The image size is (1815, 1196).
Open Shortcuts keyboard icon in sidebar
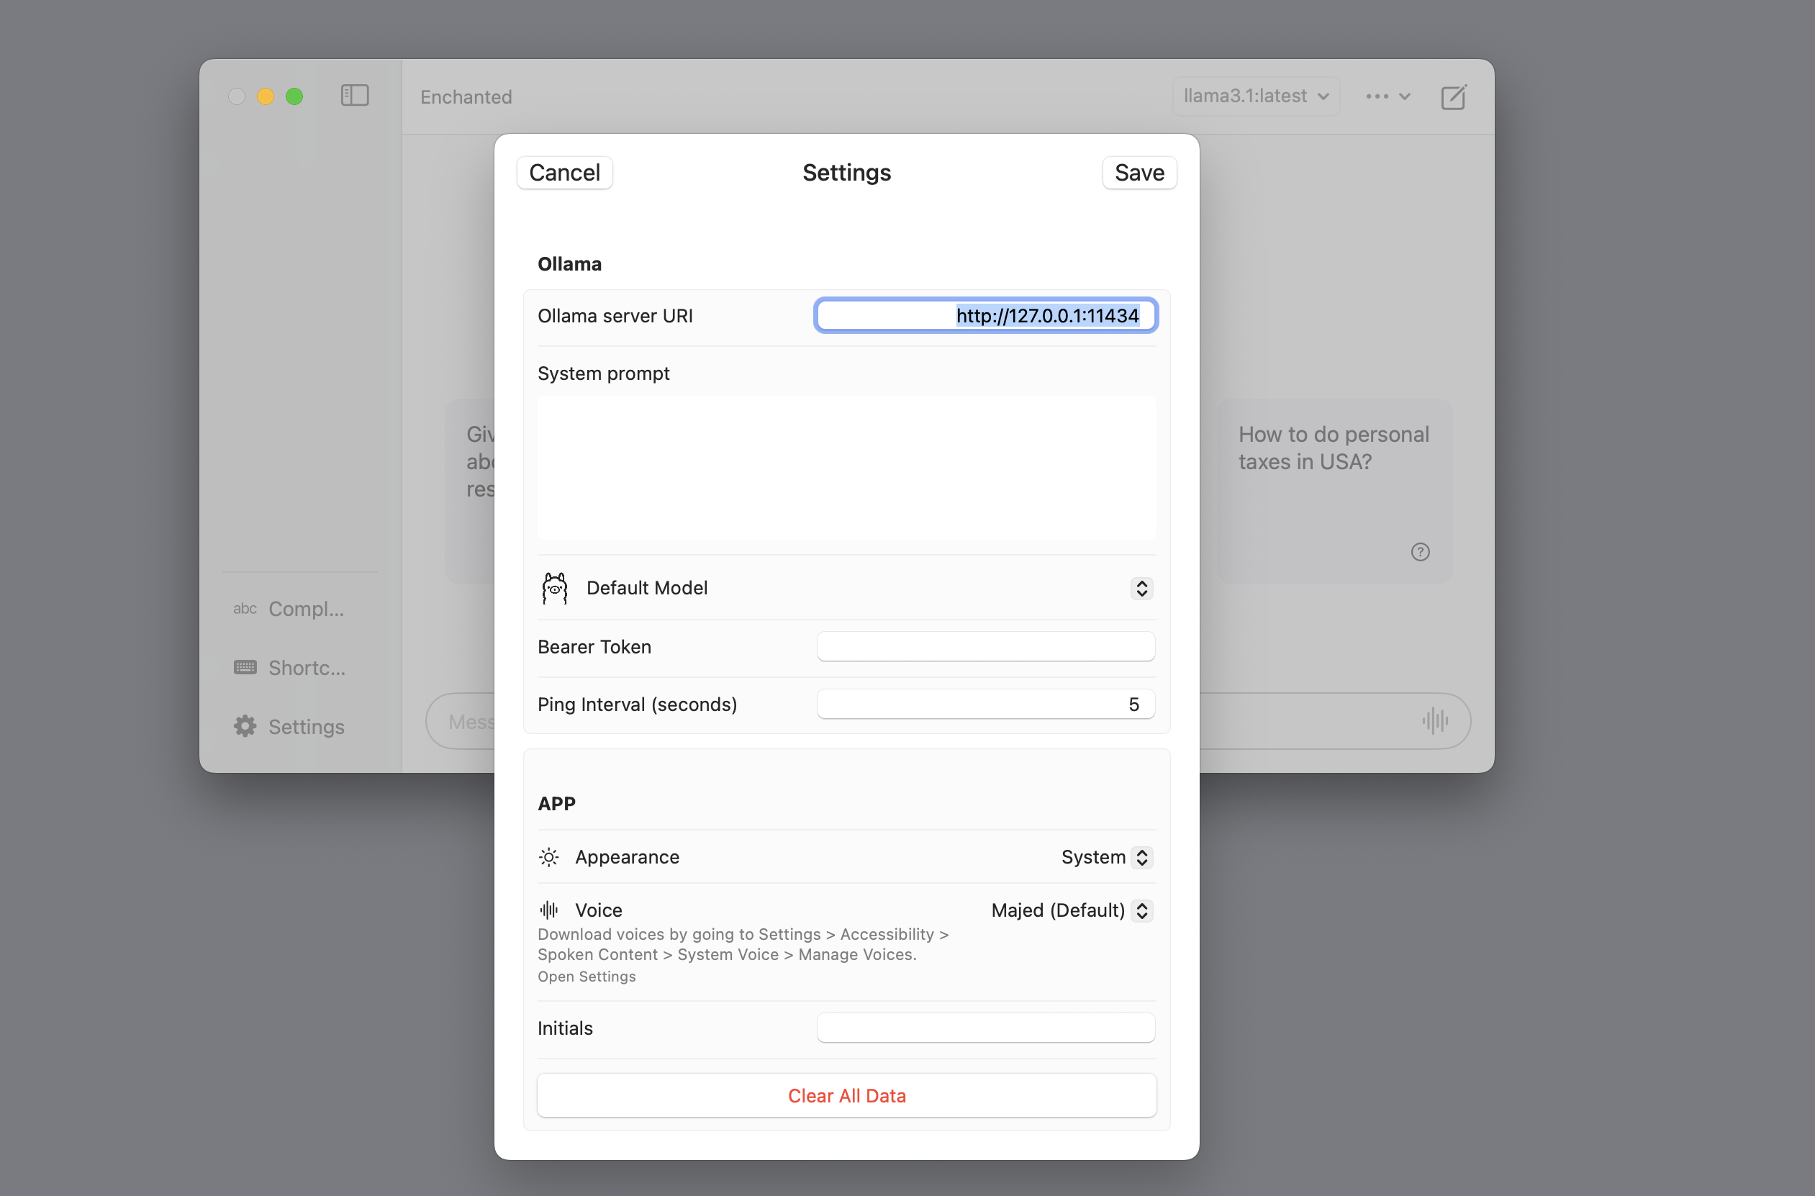click(x=245, y=667)
